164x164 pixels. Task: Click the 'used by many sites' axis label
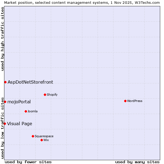click(x=137, y=162)
